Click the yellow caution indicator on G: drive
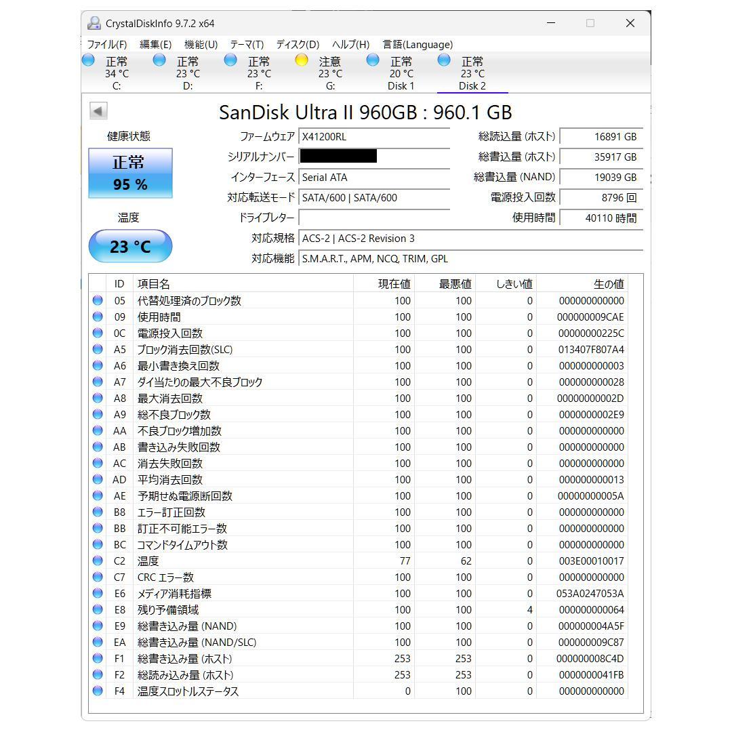The image size is (732, 732). pyautogui.click(x=302, y=60)
